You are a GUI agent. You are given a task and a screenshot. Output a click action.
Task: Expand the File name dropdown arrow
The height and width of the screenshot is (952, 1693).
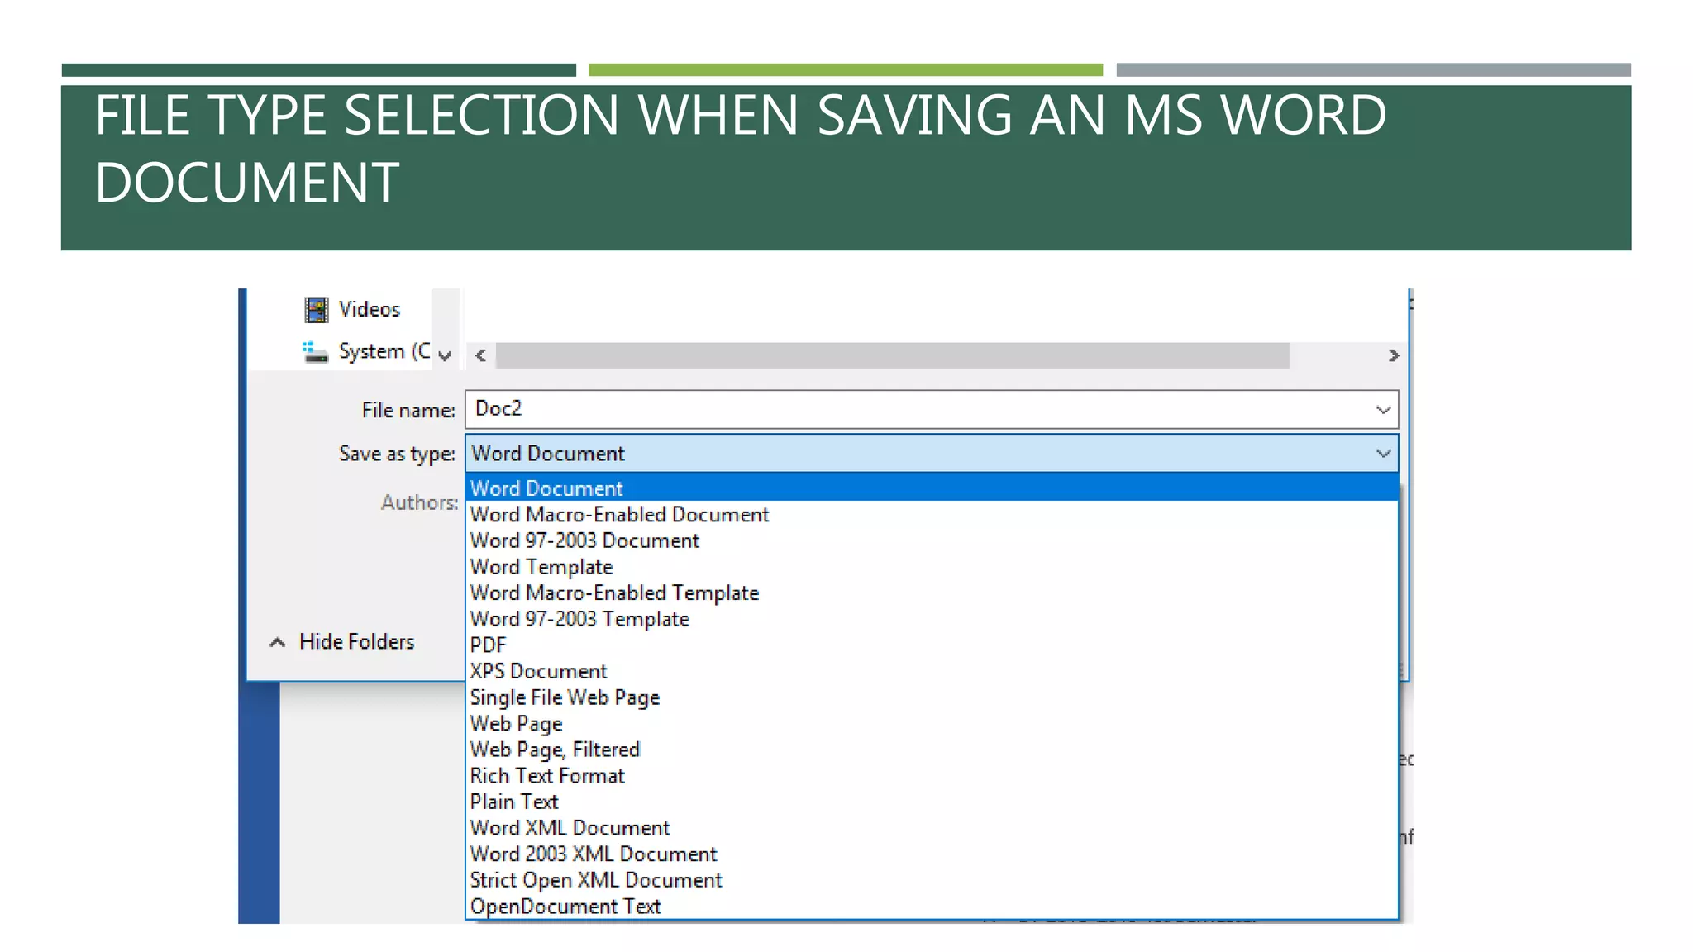(1383, 410)
